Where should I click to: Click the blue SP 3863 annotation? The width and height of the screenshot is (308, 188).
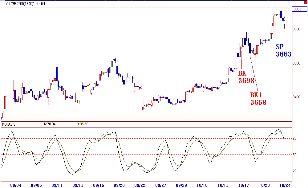click(x=283, y=51)
